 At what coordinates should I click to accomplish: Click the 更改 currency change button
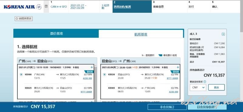[216, 87]
